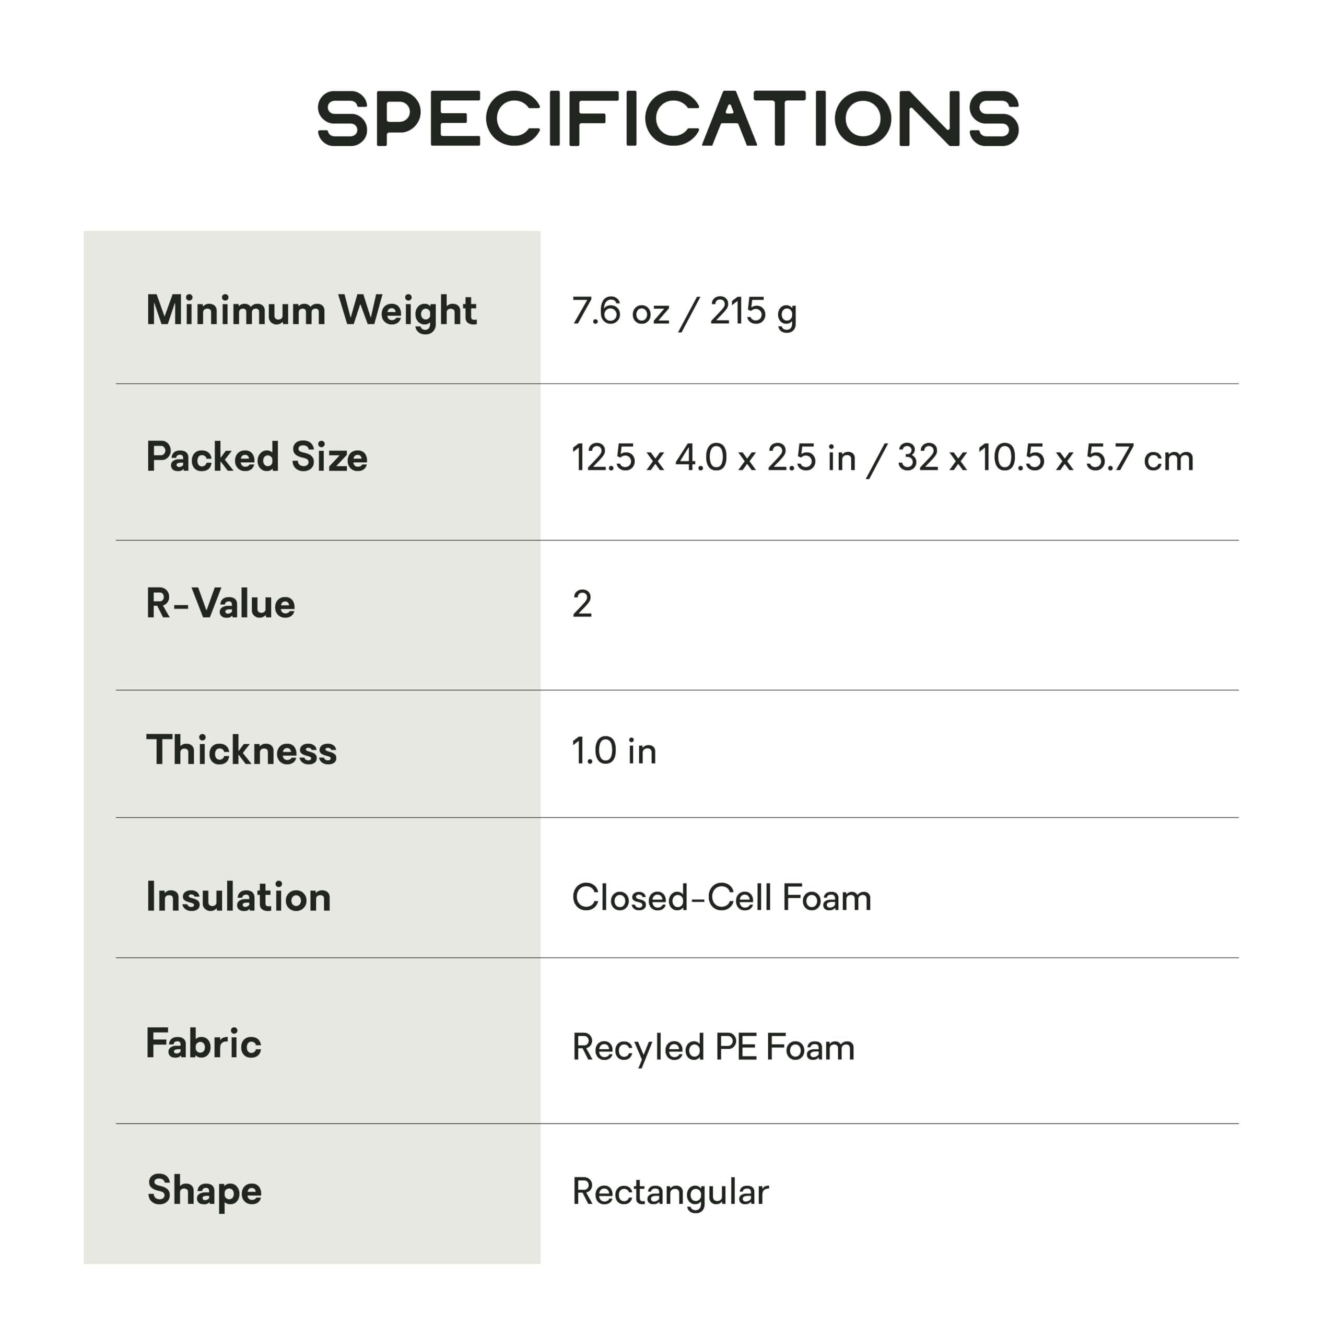Screen dimensions: 1337x1337
Task: Click the Closed-Cell Foam insulation value
Action: [721, 898]
